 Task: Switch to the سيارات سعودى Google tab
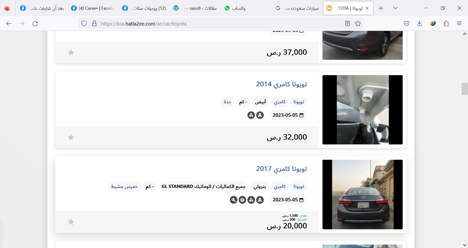coord(297,8)
